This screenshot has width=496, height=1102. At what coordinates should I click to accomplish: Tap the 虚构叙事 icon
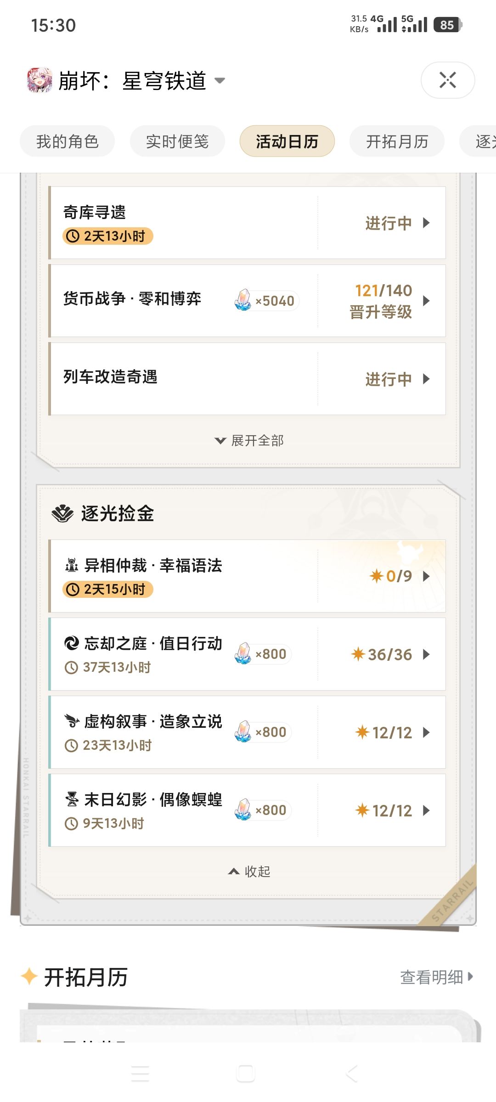pos(72,721)
